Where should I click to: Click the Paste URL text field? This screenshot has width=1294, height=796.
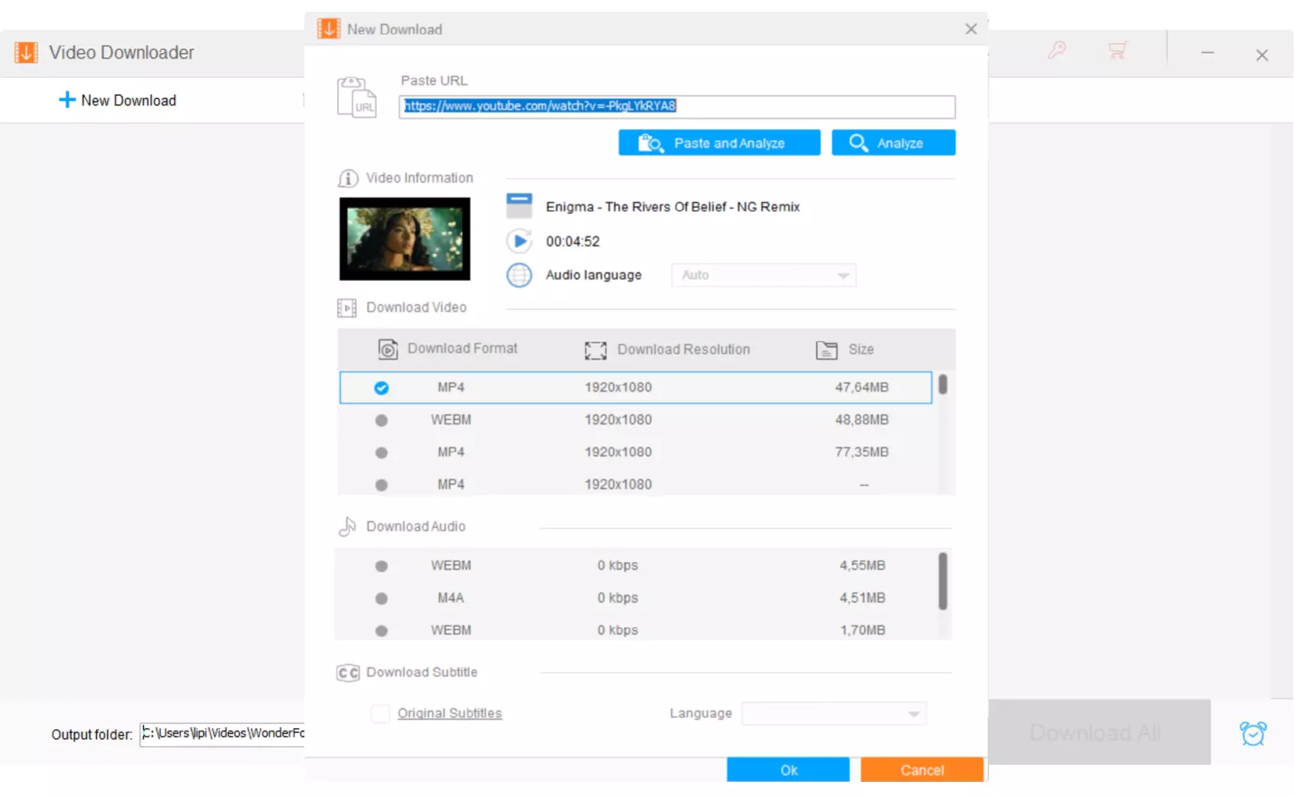[x=676, y=107]
